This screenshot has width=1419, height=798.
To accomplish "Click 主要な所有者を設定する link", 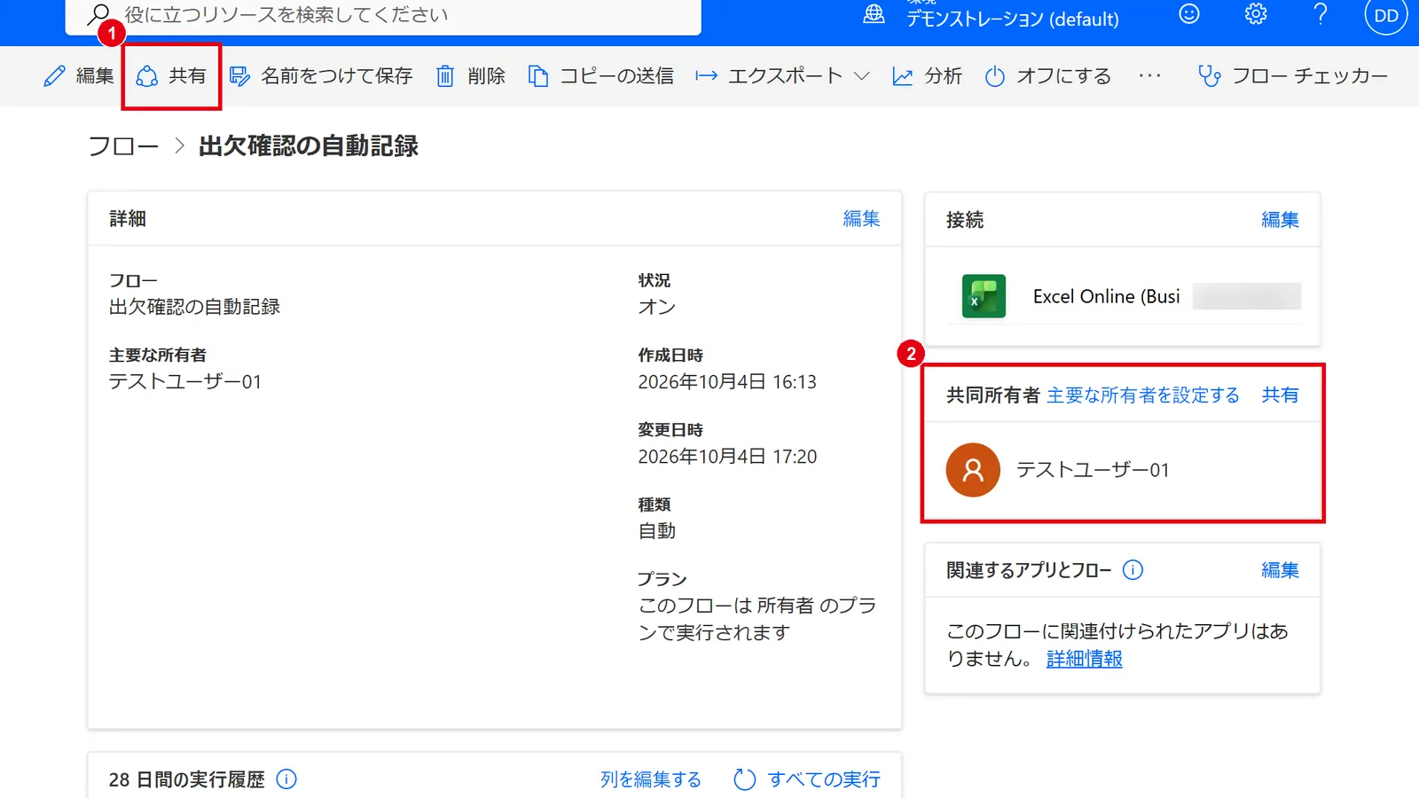I will click(1143, 395).
